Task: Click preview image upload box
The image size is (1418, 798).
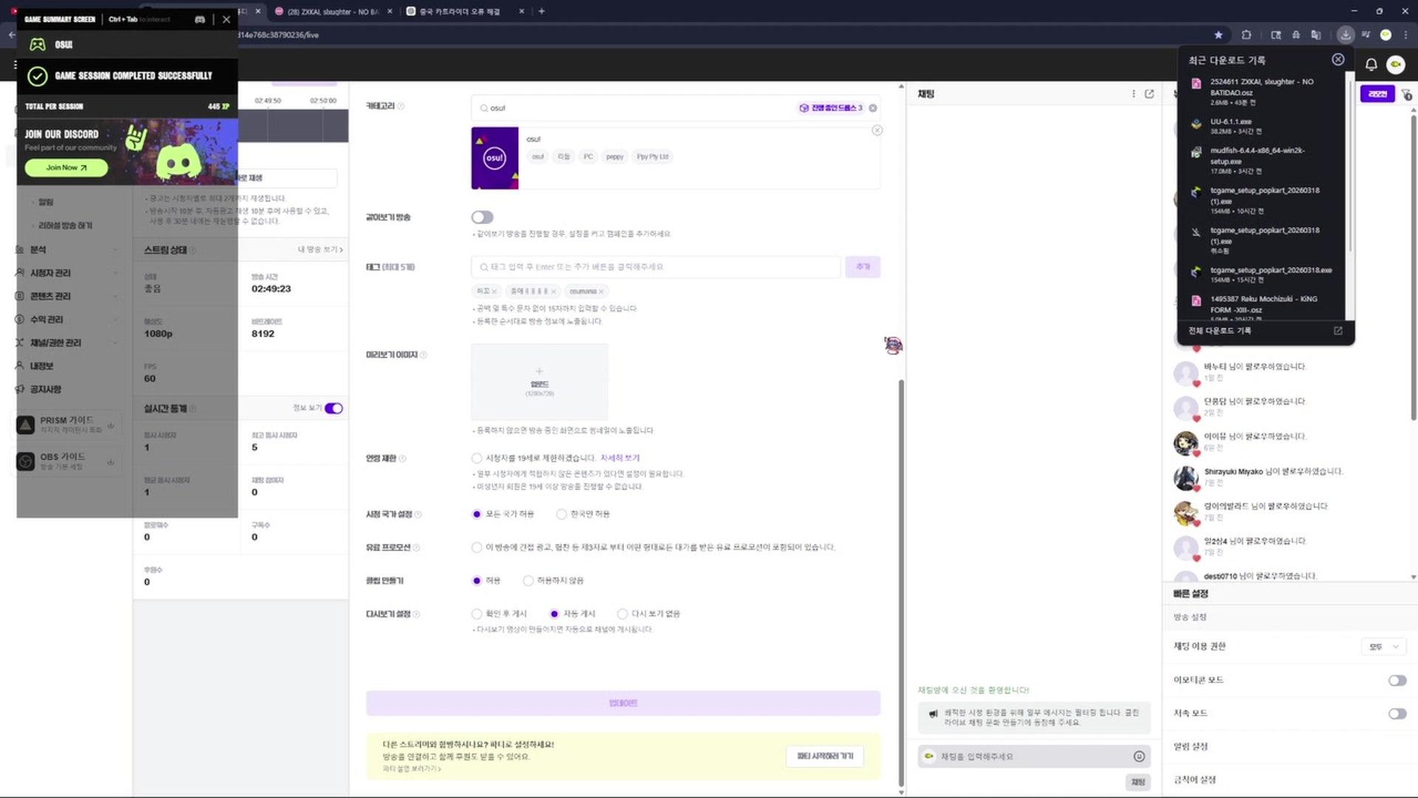Action: tap(539, 382)
